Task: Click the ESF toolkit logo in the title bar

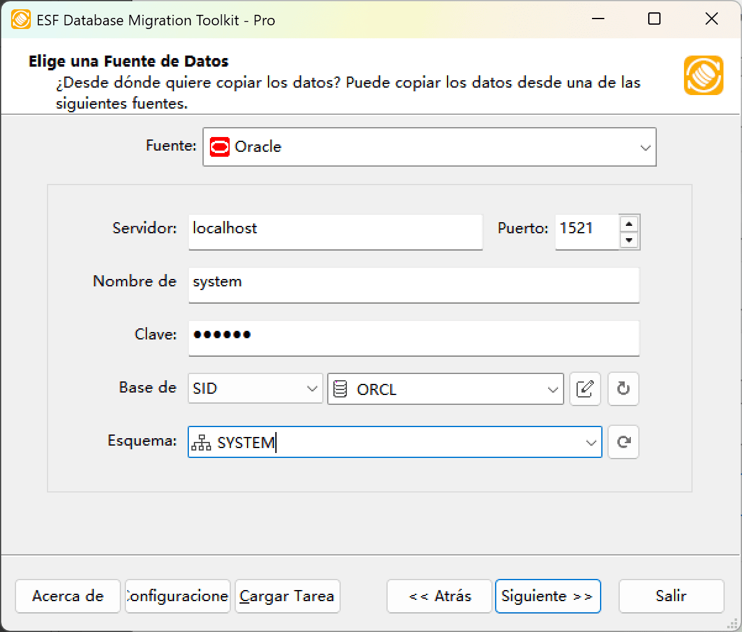Action: point(21,19)
